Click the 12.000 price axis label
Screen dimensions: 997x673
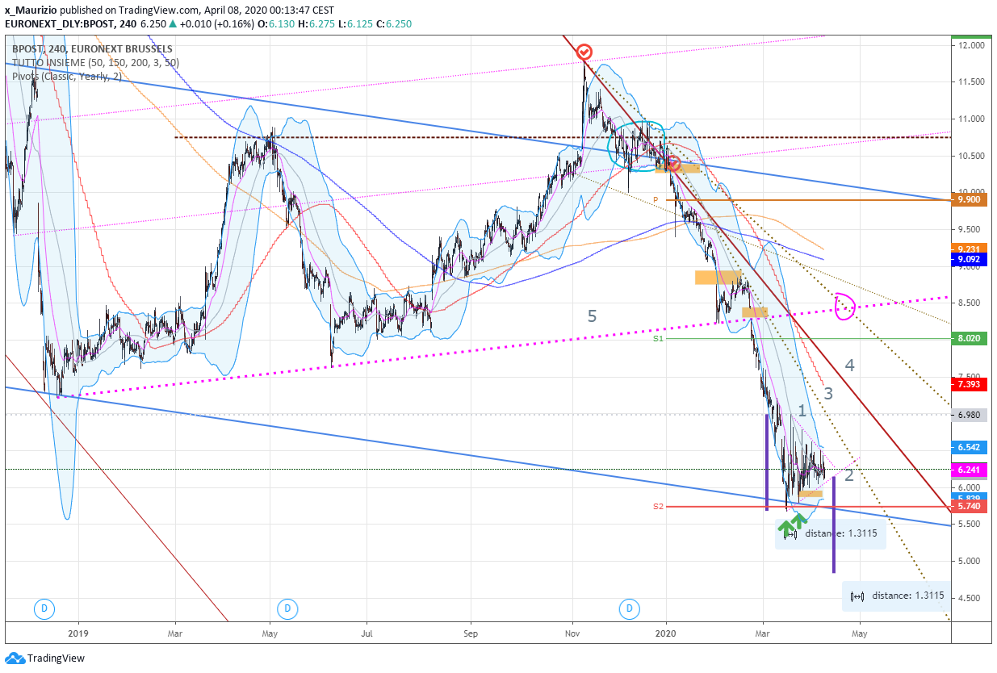(971, 45)
